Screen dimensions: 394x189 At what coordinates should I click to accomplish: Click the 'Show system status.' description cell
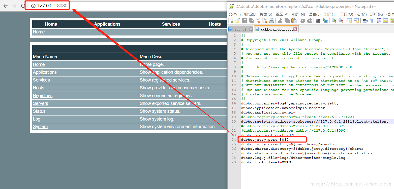tap(183, 111)
